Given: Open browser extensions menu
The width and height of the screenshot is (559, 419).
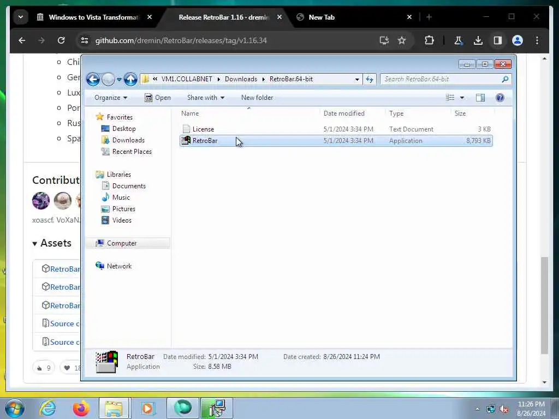Looking at the screenshot, I should 429,40.
